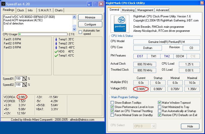
Task: Select the RightMark General tab
Action: (114, 10)
